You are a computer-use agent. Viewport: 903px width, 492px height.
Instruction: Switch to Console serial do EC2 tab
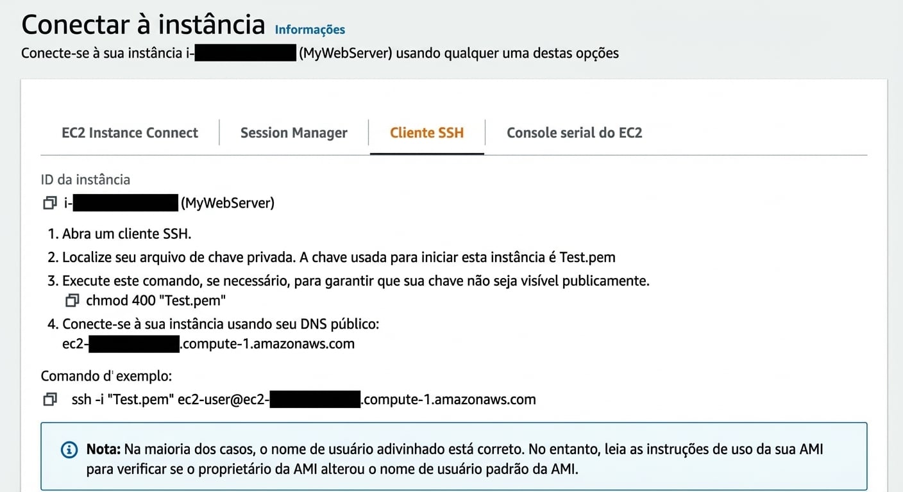tap(574, 133)
